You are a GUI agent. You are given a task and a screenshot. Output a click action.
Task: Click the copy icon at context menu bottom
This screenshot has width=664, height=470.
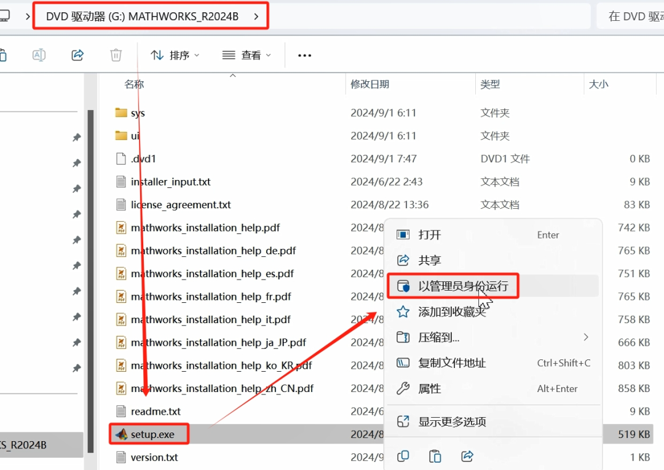(x=403, y=456)
